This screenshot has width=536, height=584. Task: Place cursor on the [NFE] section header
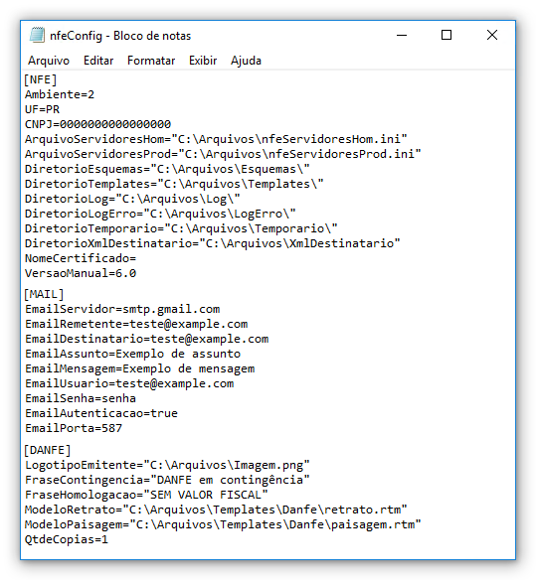click(x=41, y=79)
